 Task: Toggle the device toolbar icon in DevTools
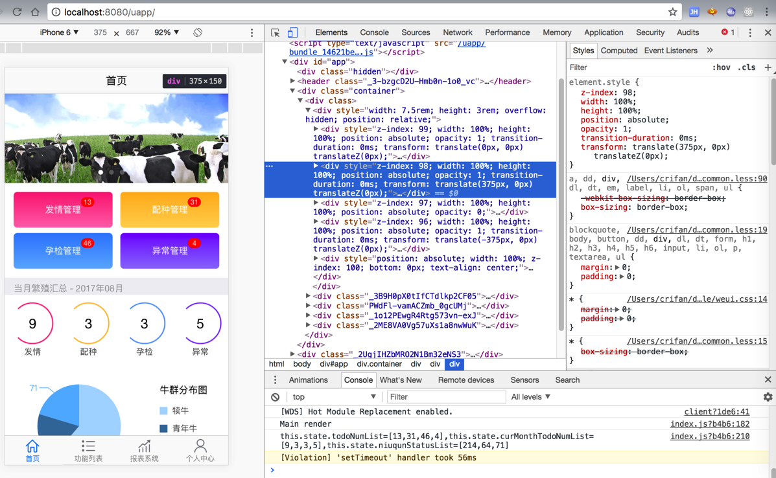pos(292,32)
